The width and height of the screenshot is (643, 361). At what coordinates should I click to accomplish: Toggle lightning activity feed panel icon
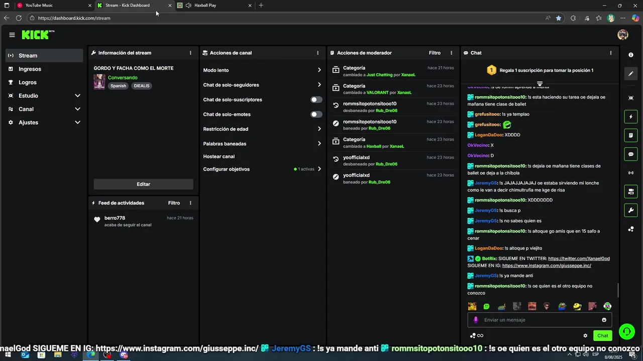631,117
